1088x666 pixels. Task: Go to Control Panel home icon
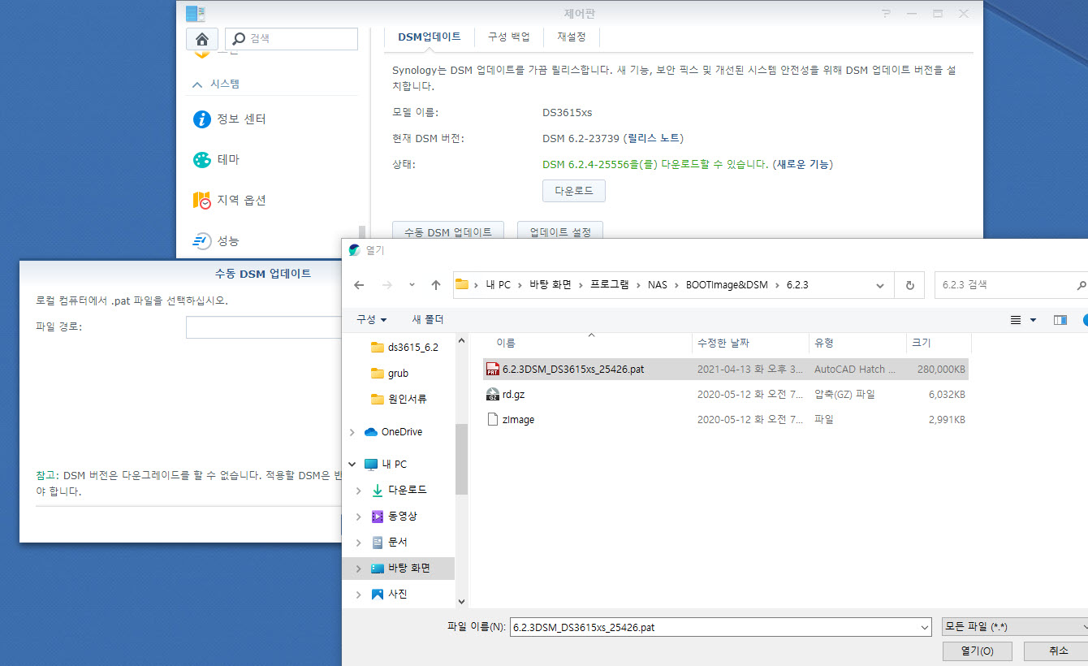point(201,38)
